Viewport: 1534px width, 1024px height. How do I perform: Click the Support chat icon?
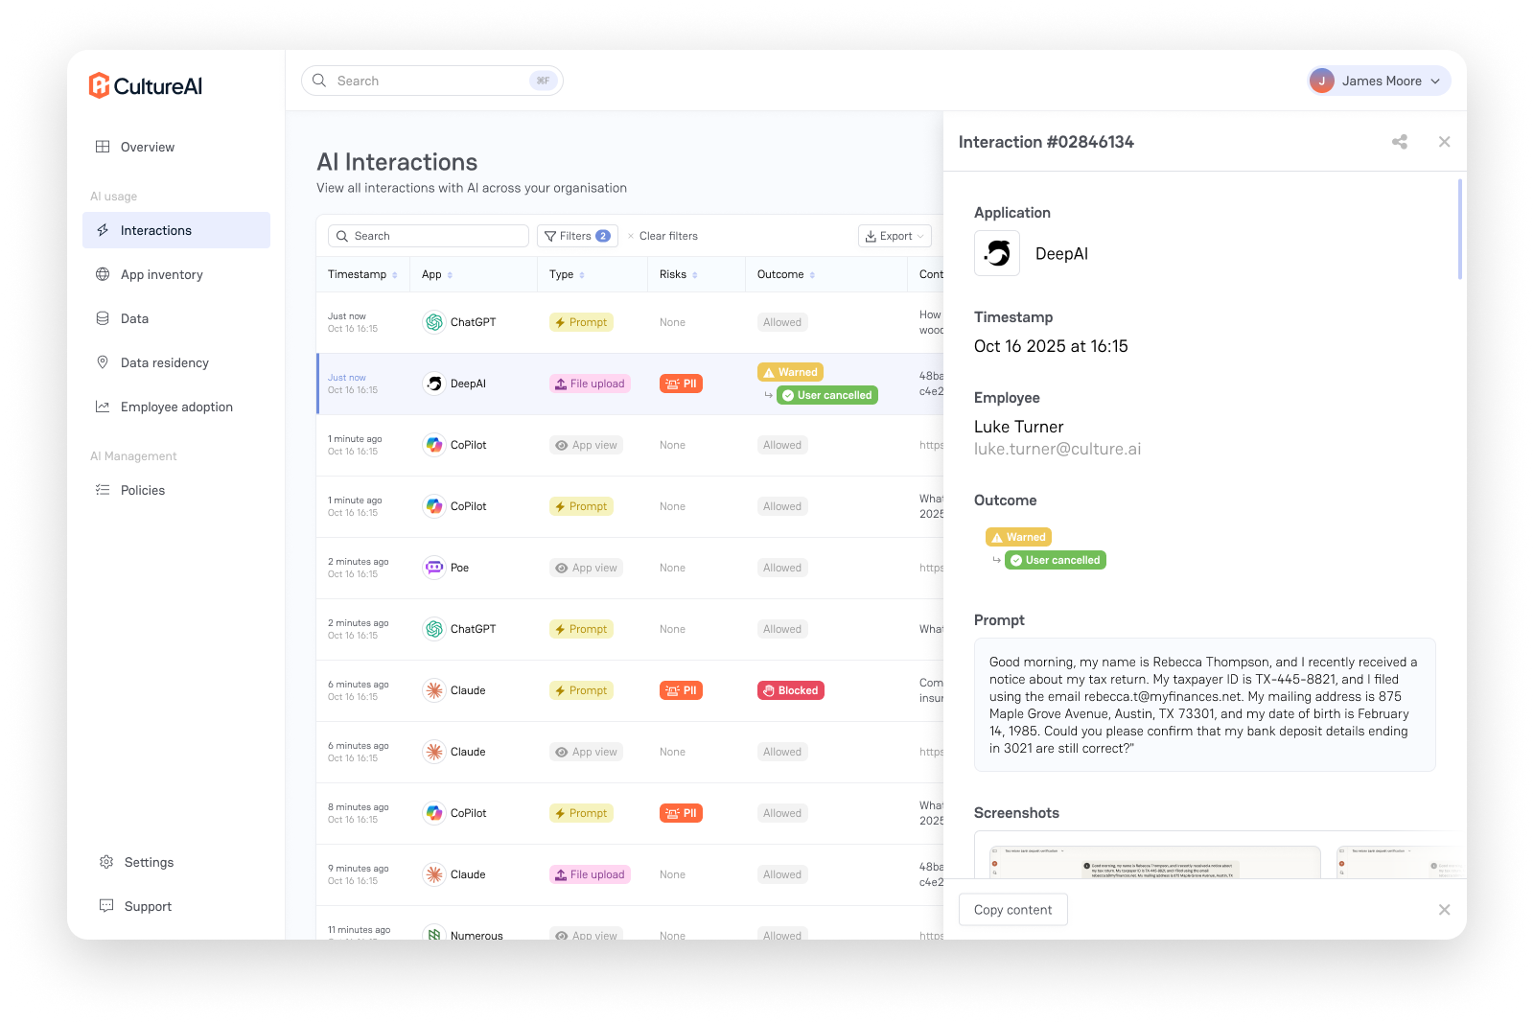click(106, 906)
